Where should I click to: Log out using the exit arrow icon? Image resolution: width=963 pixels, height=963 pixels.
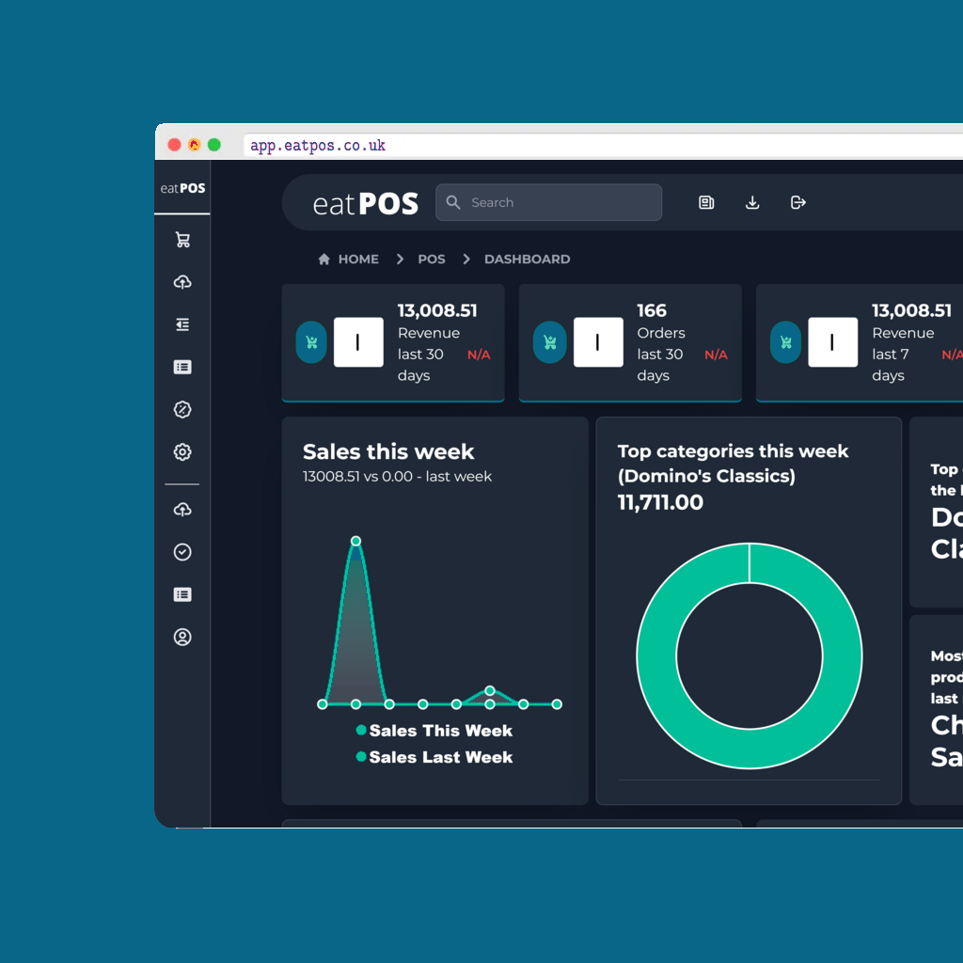click(x=798, y=202)
